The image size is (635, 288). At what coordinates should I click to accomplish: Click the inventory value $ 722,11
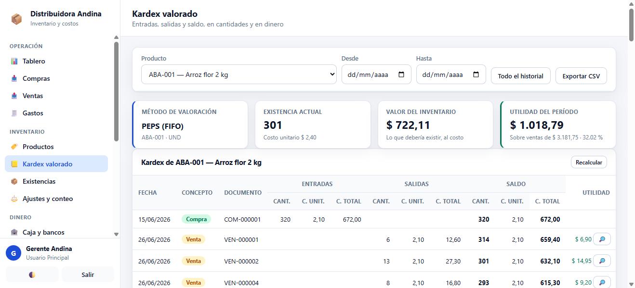pos(408,125)
